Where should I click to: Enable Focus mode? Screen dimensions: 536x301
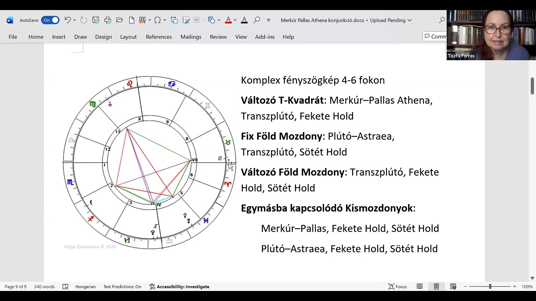tap(398, 287)
